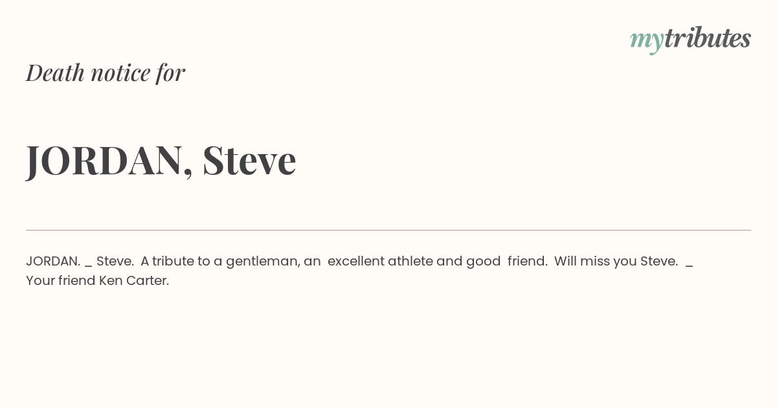Click the mytributes logo

click(690, 40)
